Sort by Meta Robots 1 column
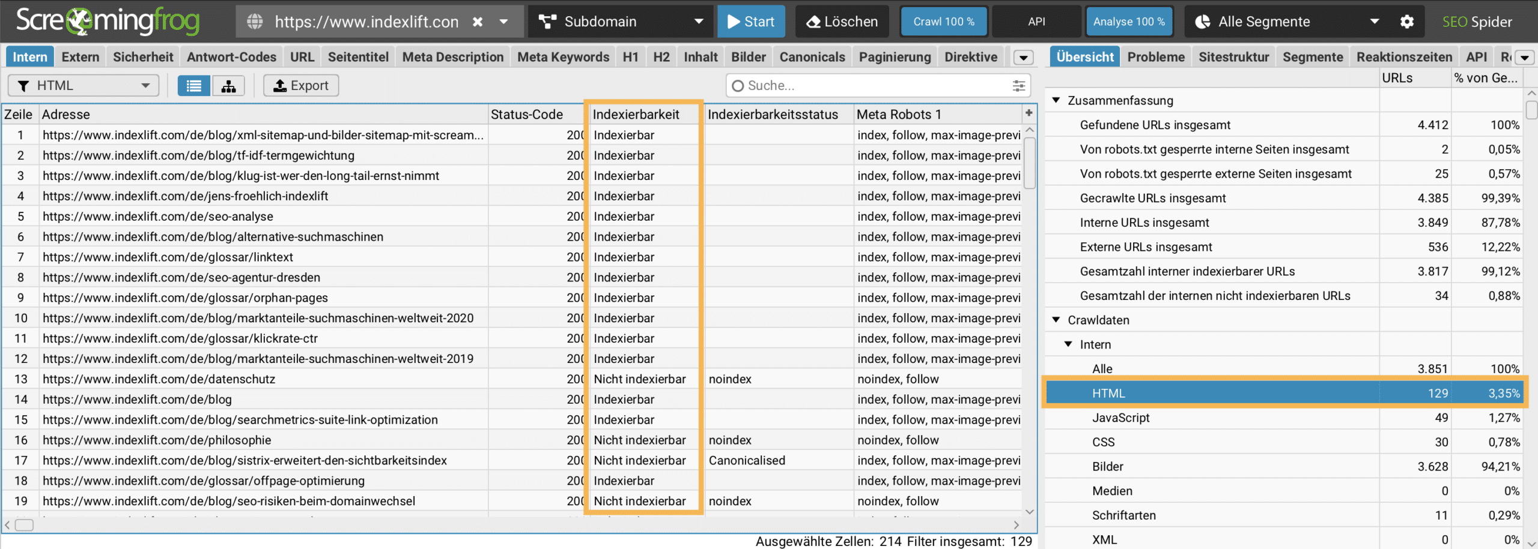The height and width of the screenshot is (549, 1538). coord(938,114)
